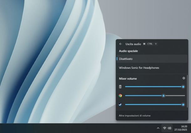Expand hidden icons chevron in the taskbar
The height and width of the screenshot is (133, 191).
click(x=158, y=128)
